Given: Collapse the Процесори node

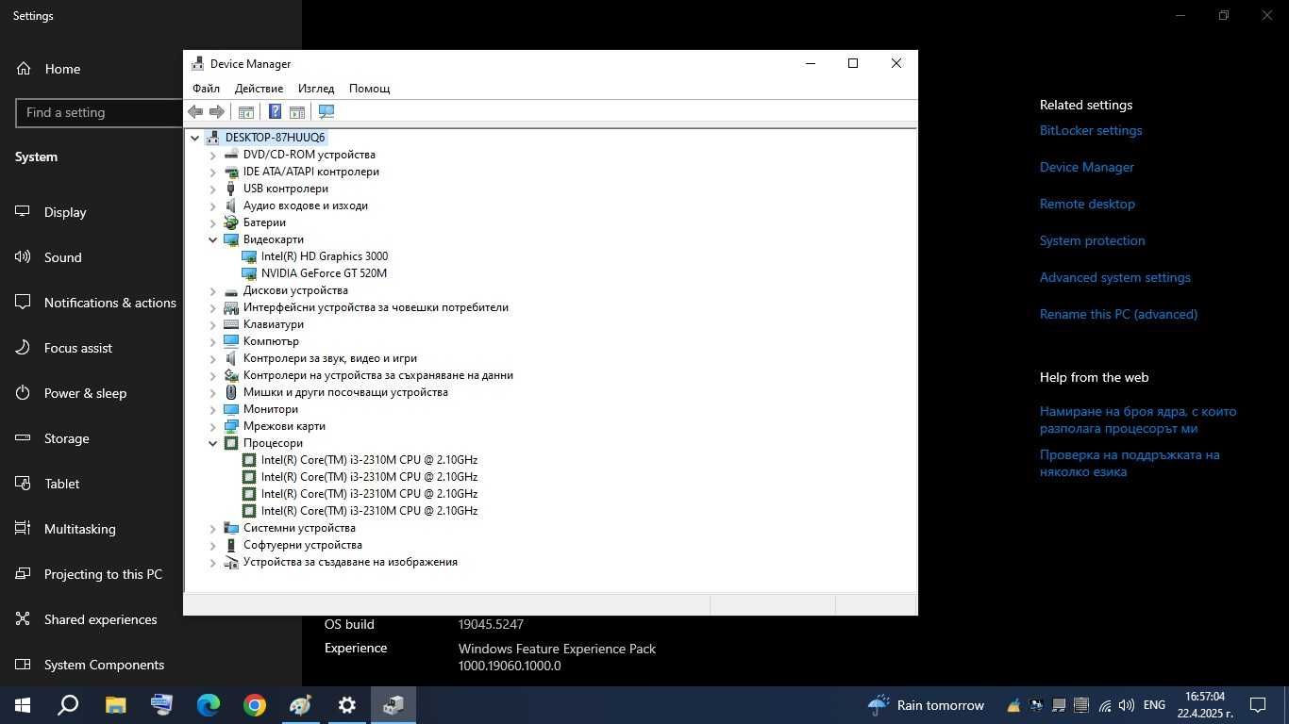Looking at the screenshot, I should click(x=213, y=443).
